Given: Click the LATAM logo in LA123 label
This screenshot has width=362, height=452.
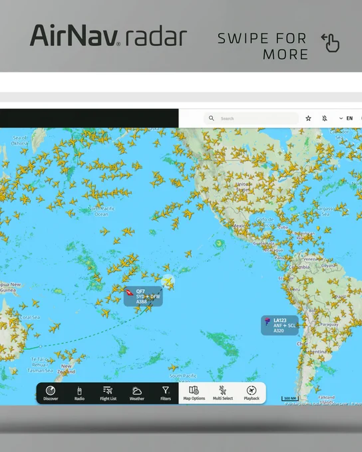Looking at the screenshot, I should click(267, 321).
